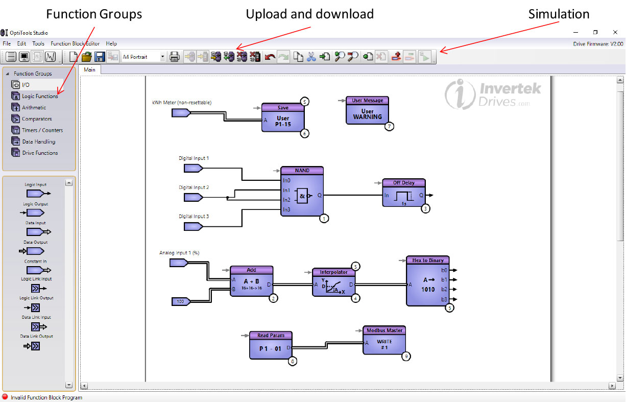
Task: Select the constant 100 input block
Action: tap(181, 302)
